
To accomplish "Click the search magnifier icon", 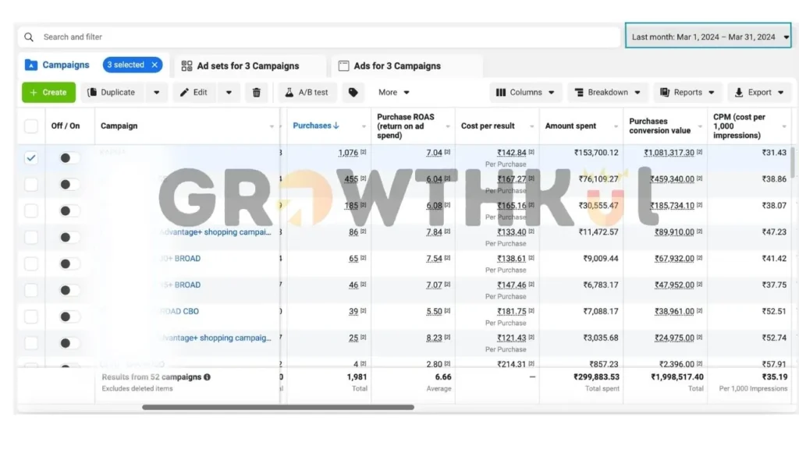I will coord(29,37).
